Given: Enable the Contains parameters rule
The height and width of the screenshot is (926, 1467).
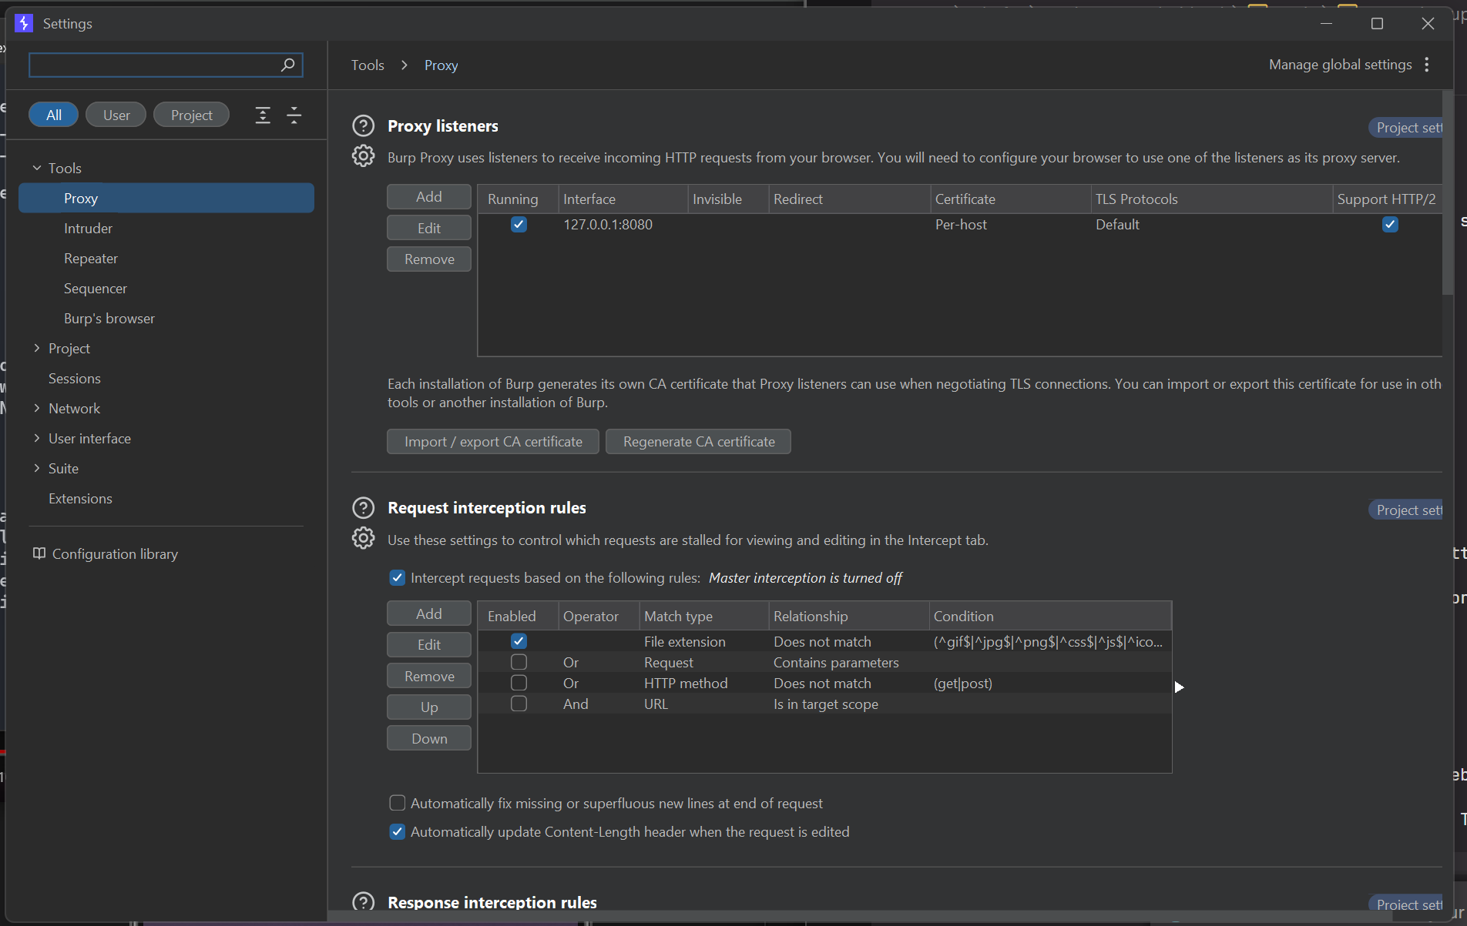Looking at the screenshot, I should coord(519,662).
